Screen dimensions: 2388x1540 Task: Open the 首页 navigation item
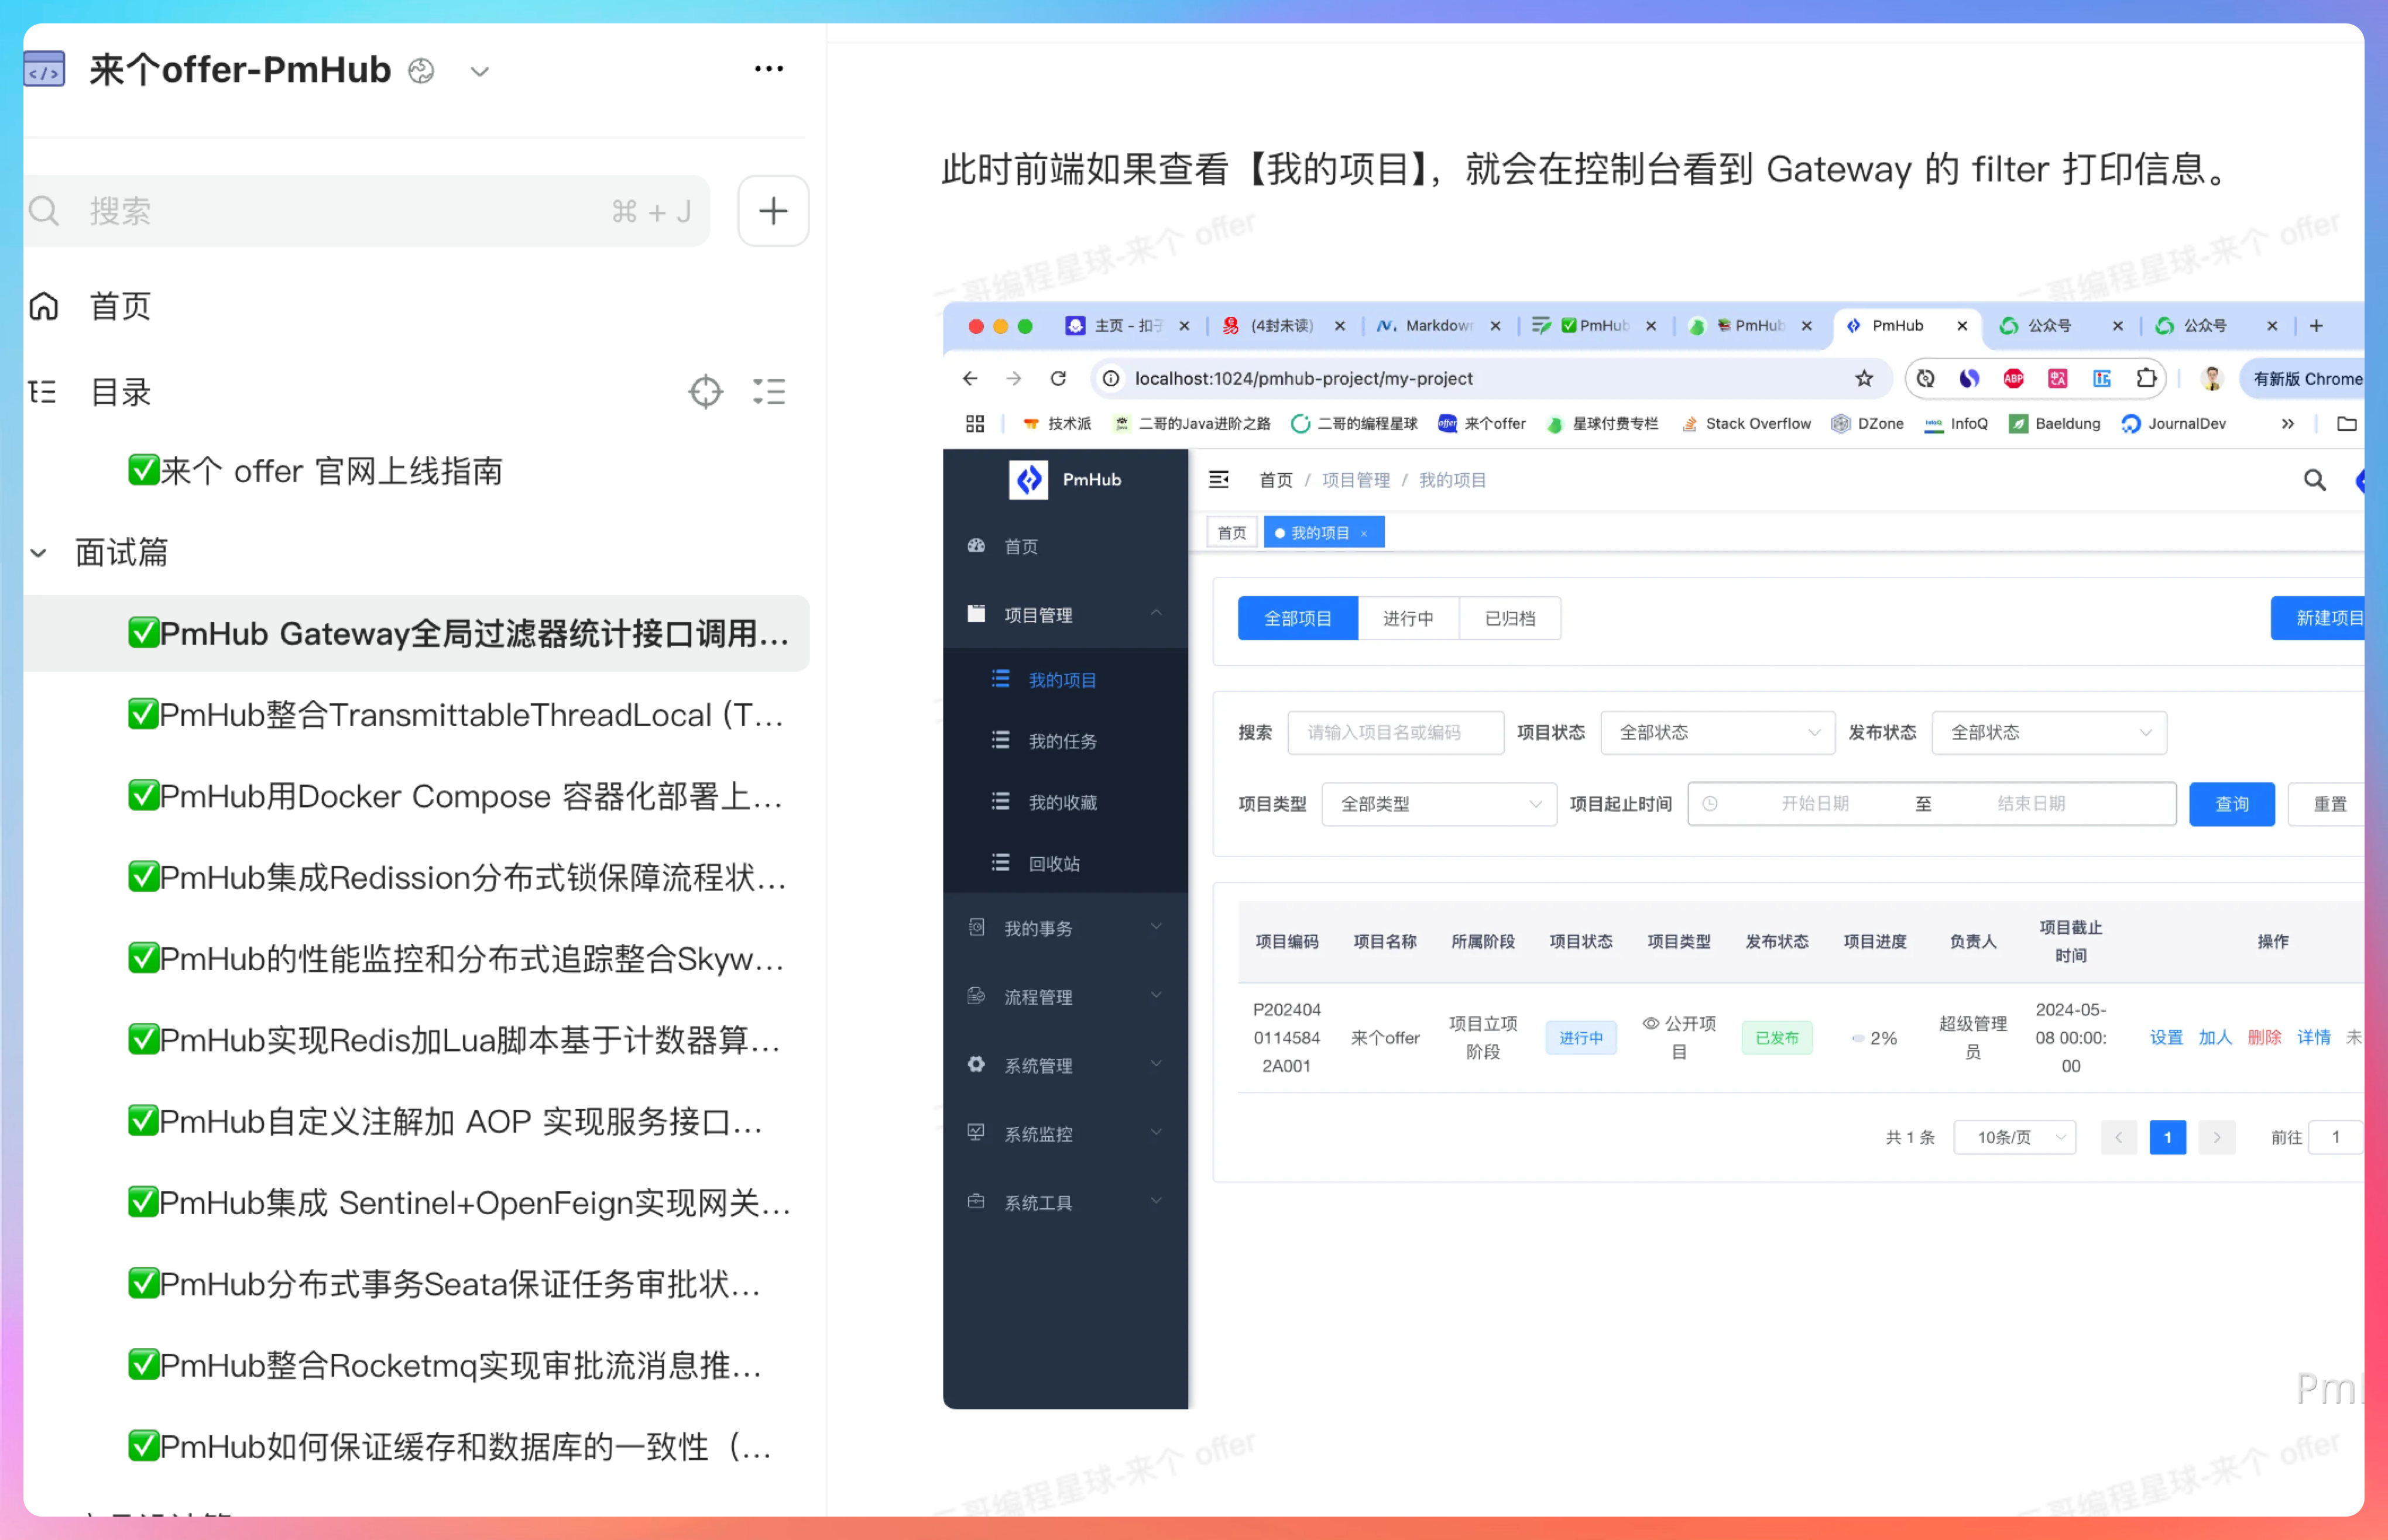pos(120,306)
